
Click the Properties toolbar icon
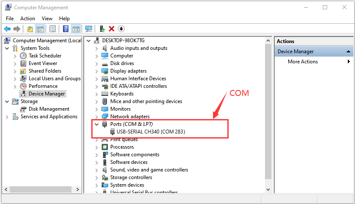(52, 29)
